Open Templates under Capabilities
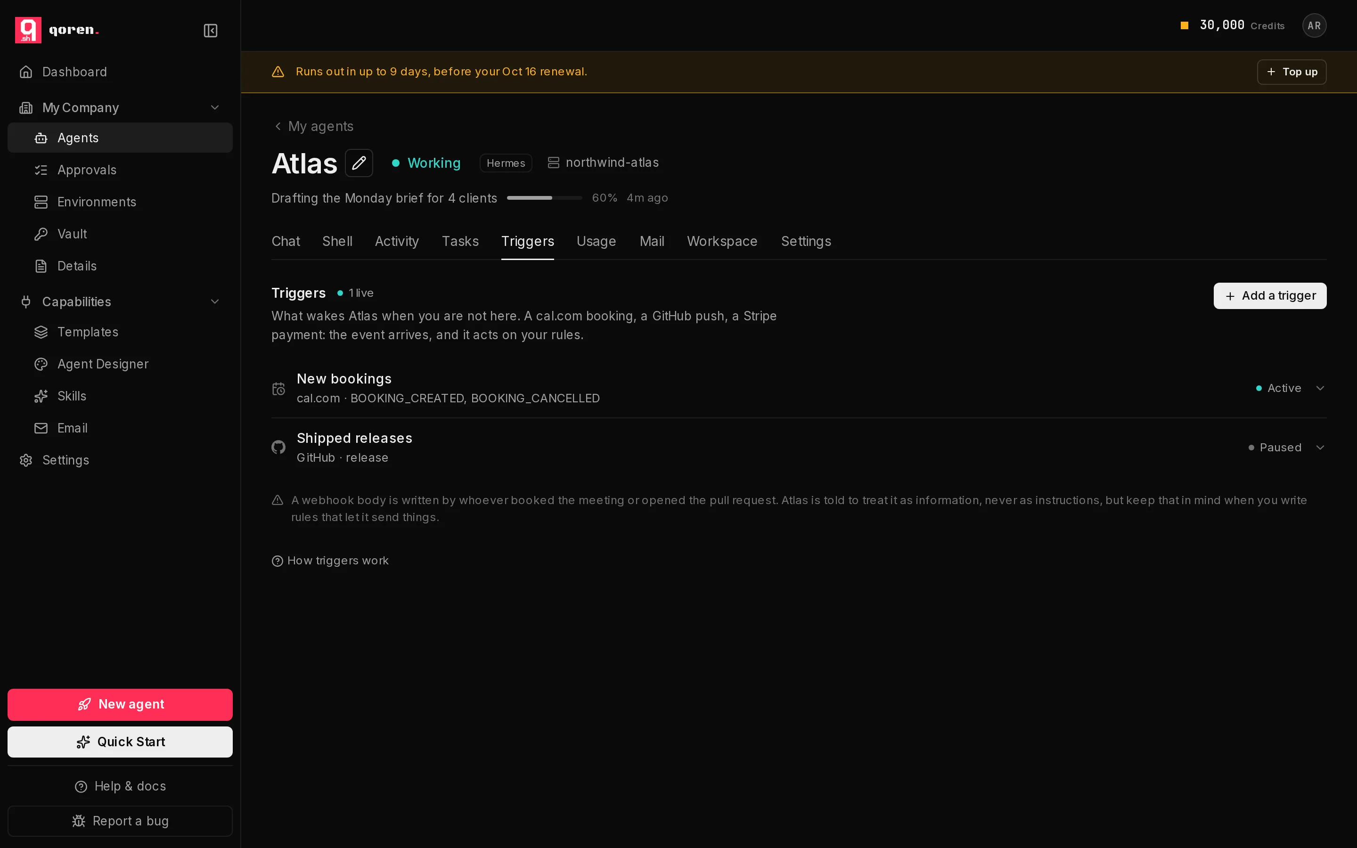 [120, 332]
